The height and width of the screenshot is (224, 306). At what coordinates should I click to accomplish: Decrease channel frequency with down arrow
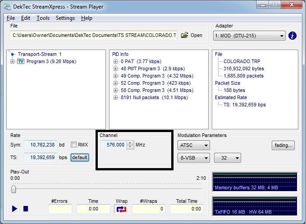tap(130, 147)
